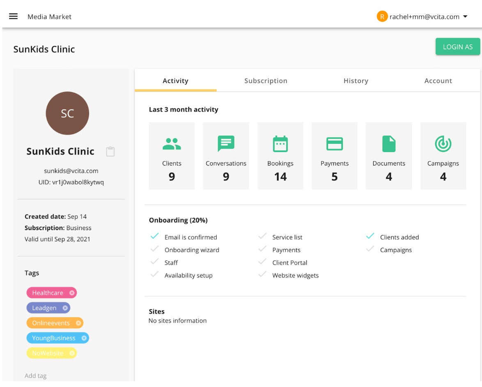This screenshot has height=387, width=482.
Task: Click the Documents file icon
Action: click(389, 144)
